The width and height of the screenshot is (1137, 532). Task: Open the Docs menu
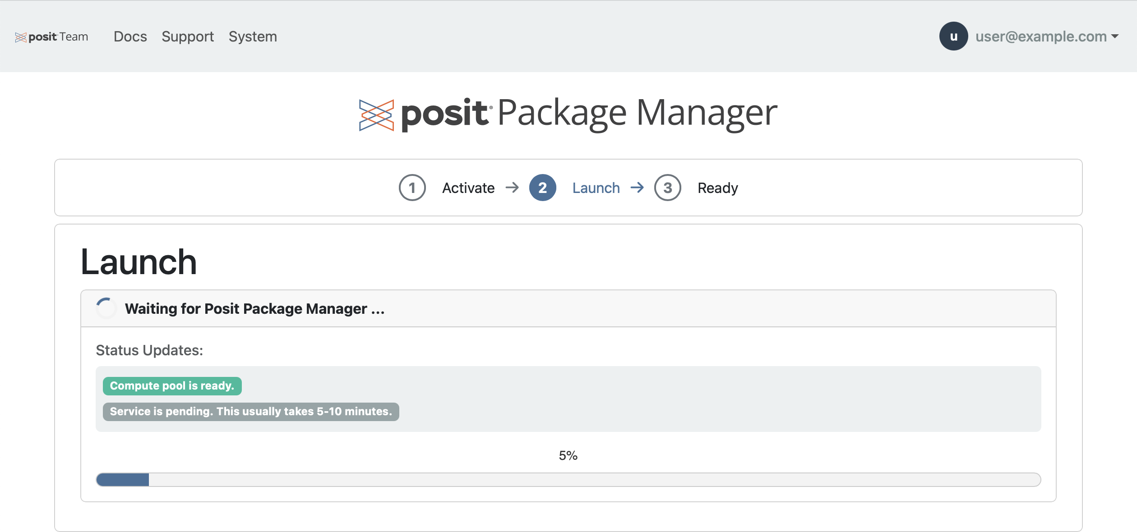click(x=130, y=37)
